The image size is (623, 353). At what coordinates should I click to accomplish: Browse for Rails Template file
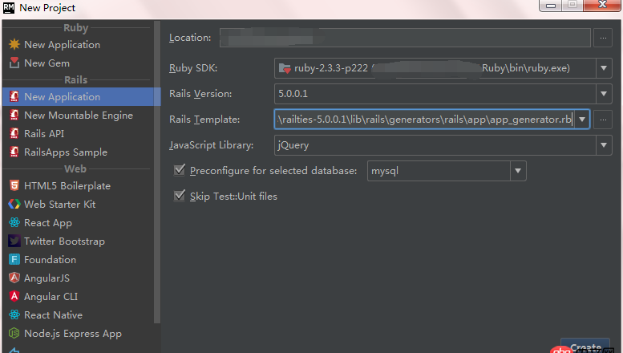[604, 120]
